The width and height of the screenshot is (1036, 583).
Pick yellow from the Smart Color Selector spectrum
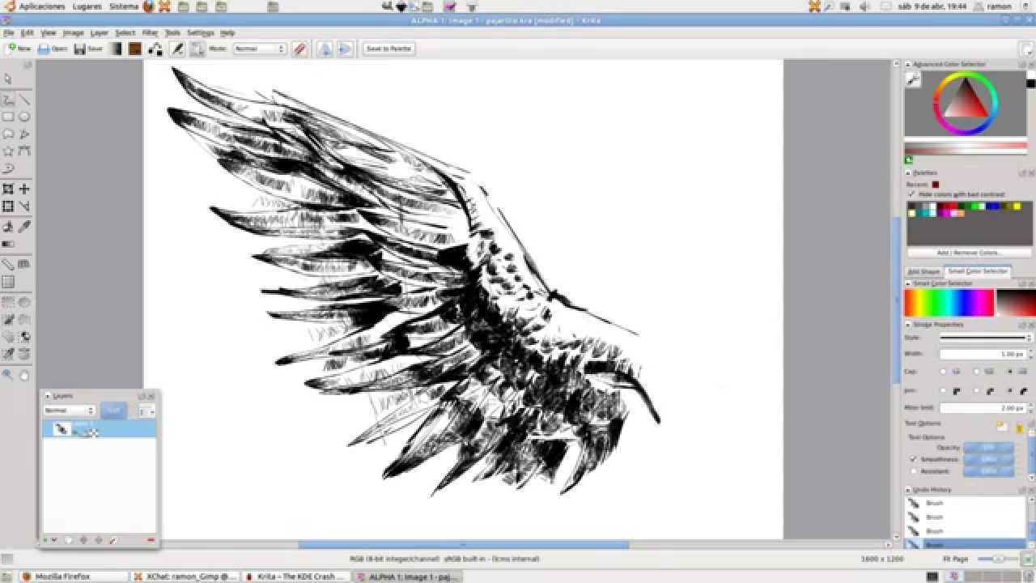tap(923, 301)
